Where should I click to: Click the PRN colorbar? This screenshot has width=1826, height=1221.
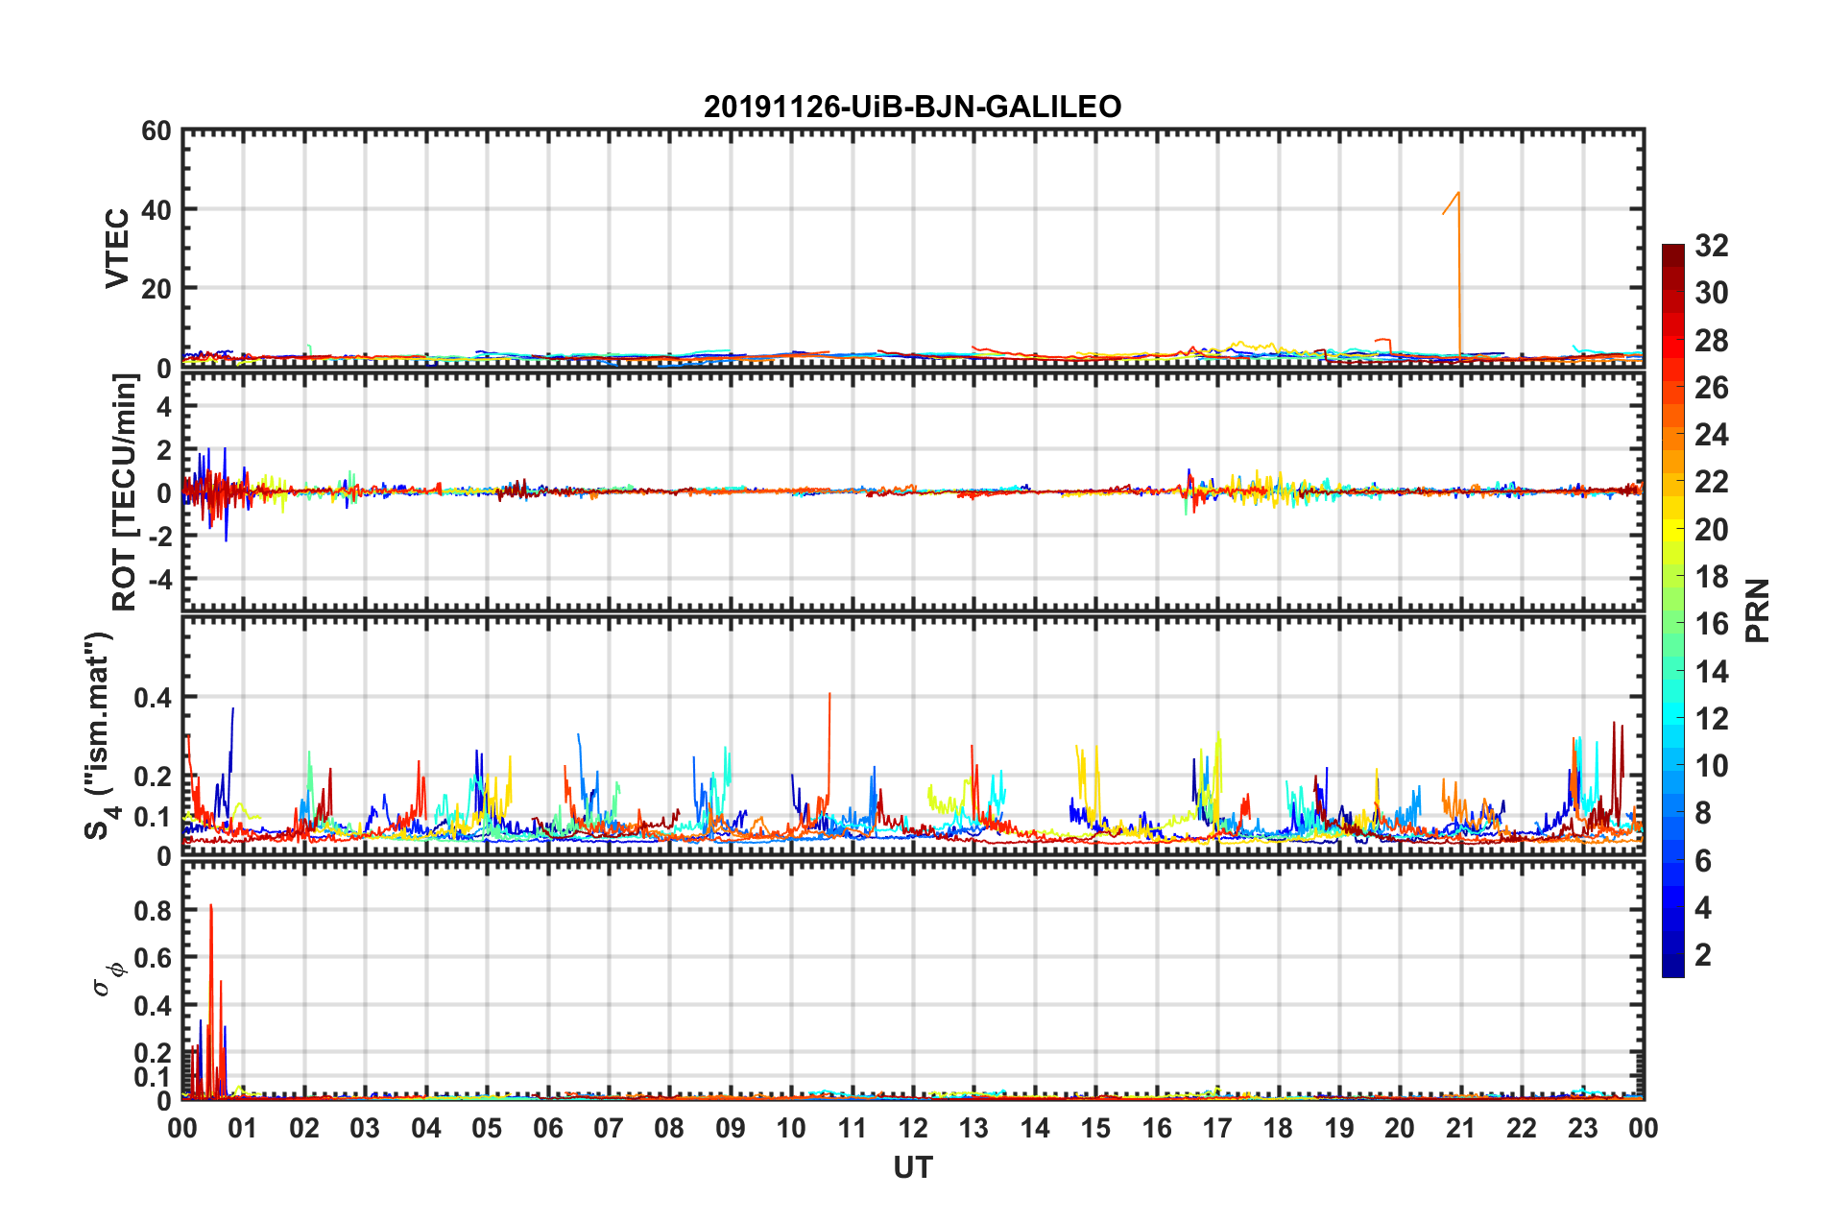point(1672,610)
